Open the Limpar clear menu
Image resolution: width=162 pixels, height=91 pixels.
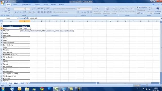141,13
